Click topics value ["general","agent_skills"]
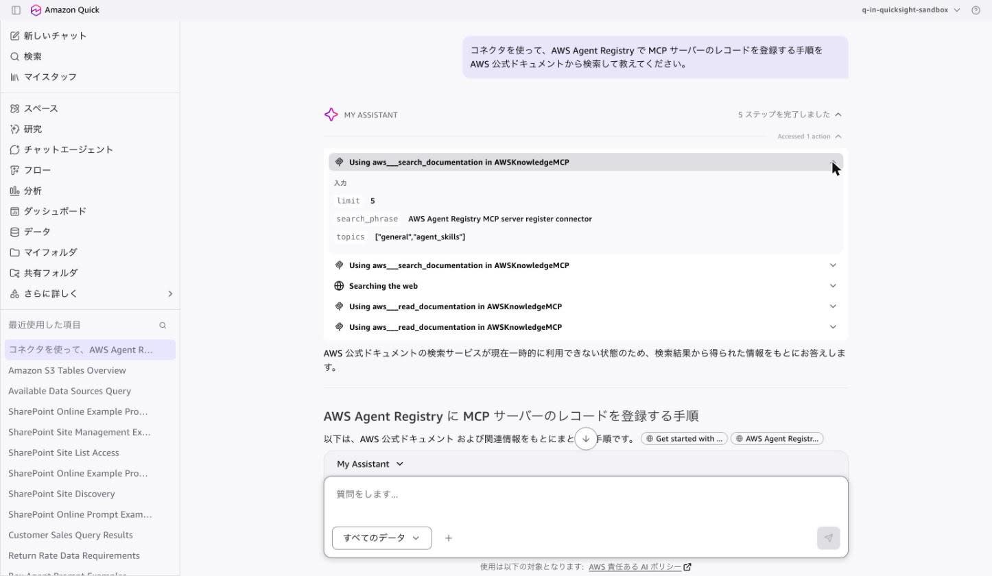The height and width of the screenshot is (576, 992). coord(420,237)
